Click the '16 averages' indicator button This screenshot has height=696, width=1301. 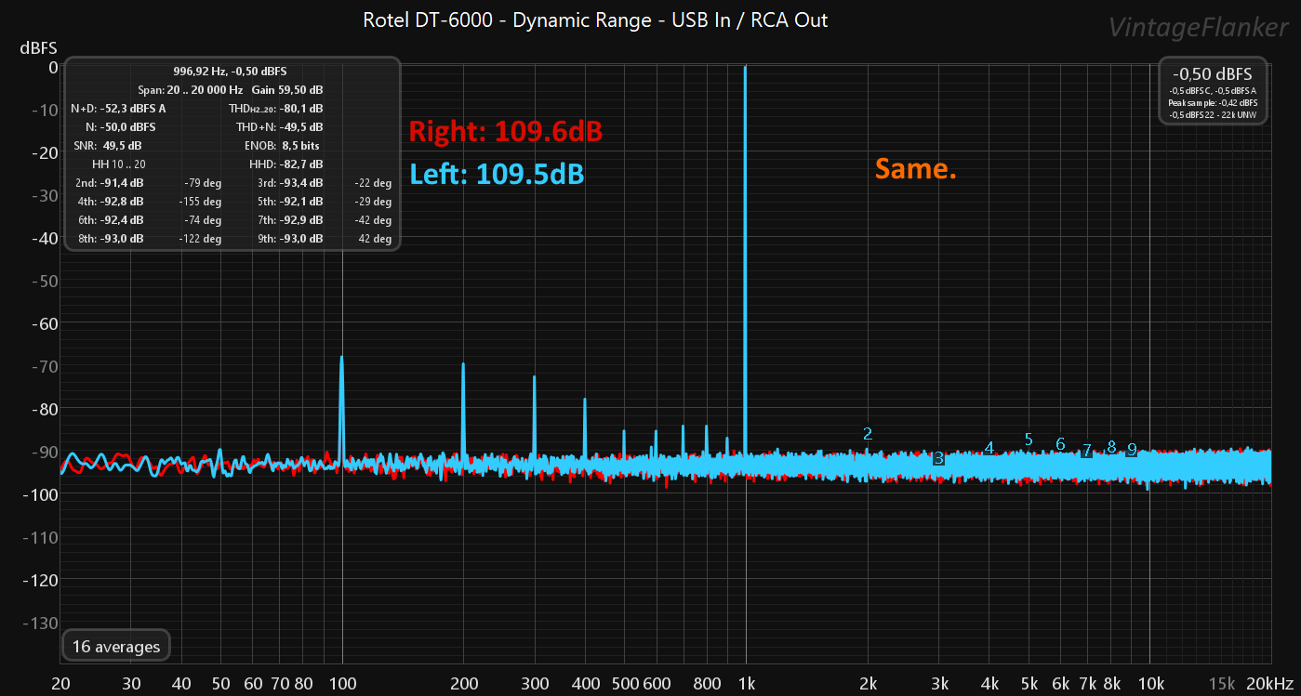(116, 646)
